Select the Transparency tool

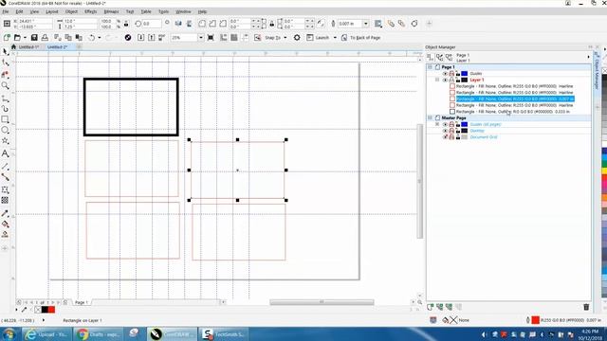coord(5,200)
